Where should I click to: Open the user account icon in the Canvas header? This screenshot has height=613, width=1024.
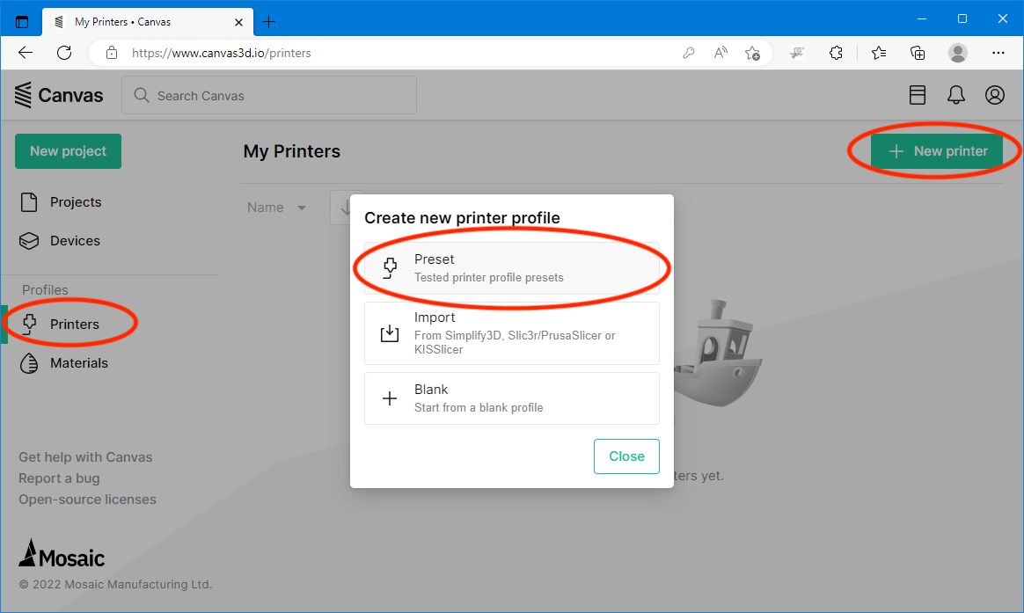(x=995, y=95)
